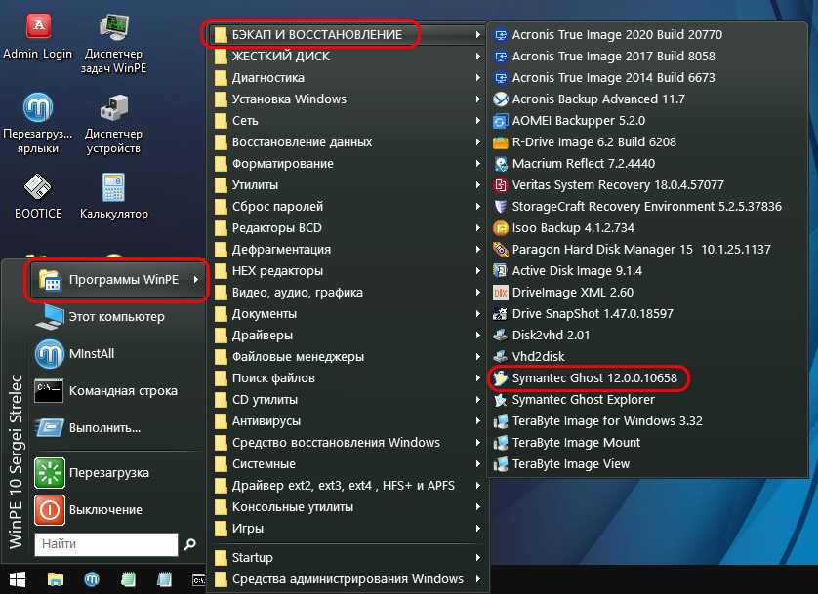This screenshot has width=818, height=594.
Task: Click Isoo Backup 4.1.2.734 icon
Action: pyautogui.click(x=501, y=228)
